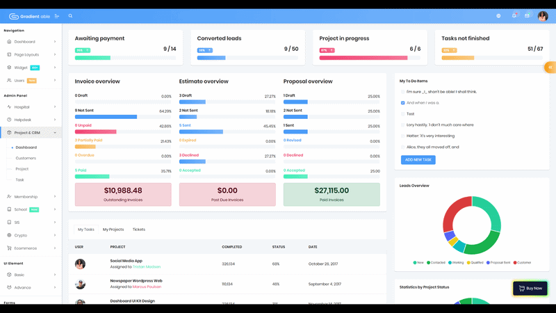This screenshot has width=556, height=313.
Task: Switch to the My Tasks tab
Action: point(86,230)
